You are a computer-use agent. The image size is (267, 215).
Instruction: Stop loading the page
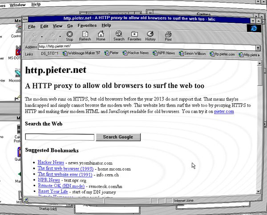pos(69,36)
